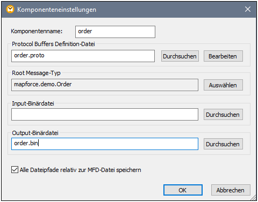This screenshot has width=258, height=202.
Task: Browse for an Output-Binärdatei file
Action: (x=223, y=144)
